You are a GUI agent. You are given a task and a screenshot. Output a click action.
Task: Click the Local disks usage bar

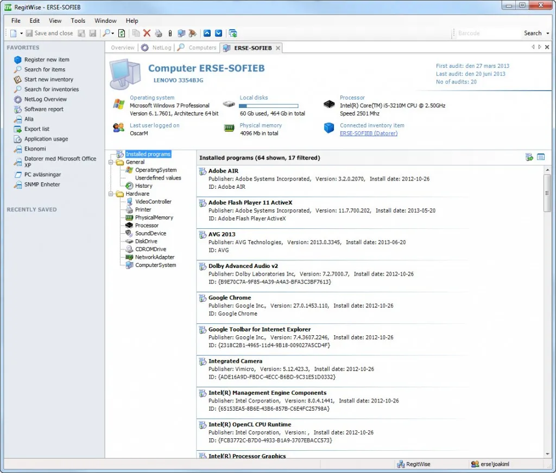click(268, 106)
